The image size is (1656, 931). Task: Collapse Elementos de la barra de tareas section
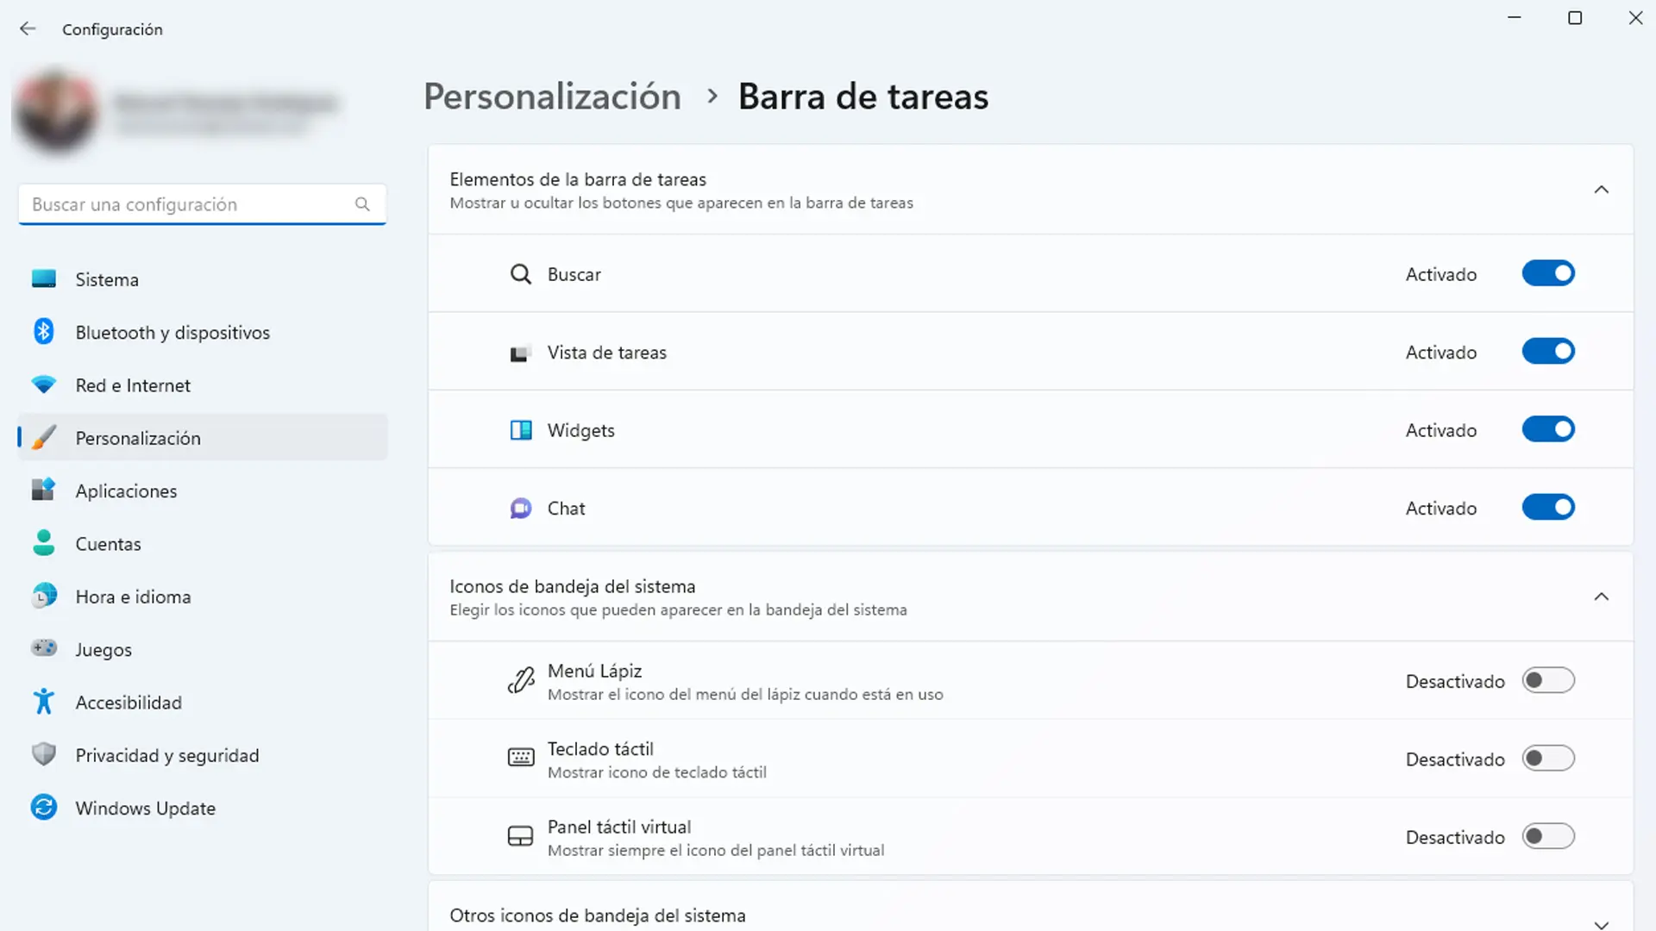click(1601, 190)
